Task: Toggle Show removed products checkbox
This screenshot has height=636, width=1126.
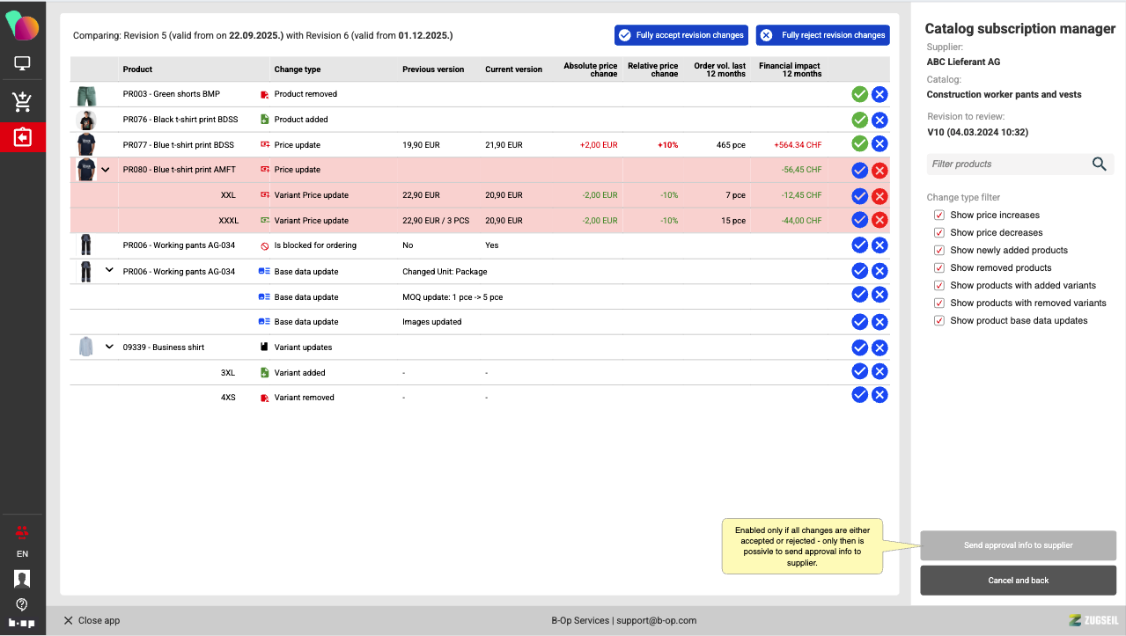Action: pos(939,268)
